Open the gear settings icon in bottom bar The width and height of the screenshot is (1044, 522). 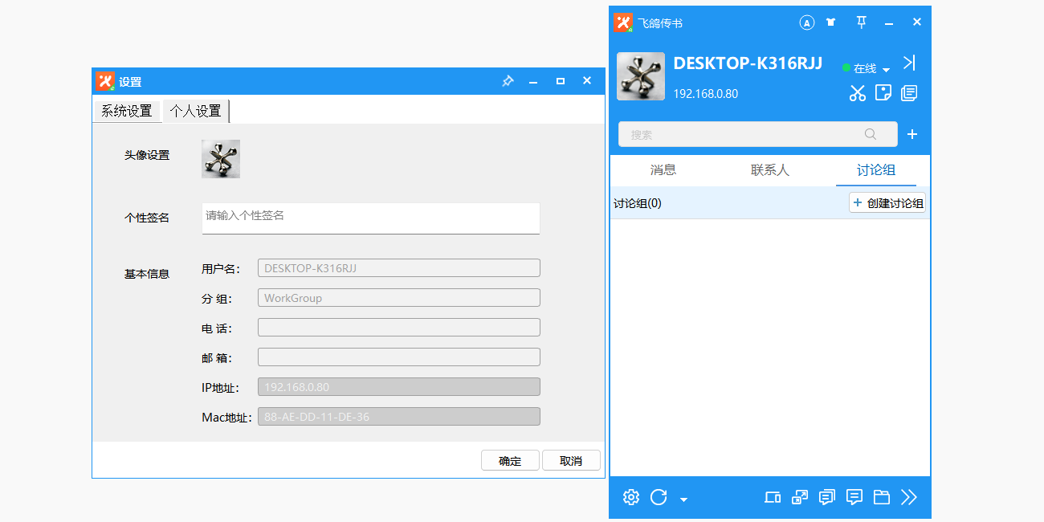(631, 497)
